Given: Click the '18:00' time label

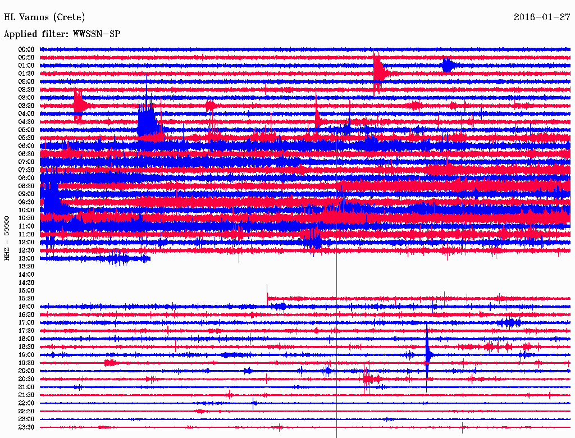Looking at the screenshot, I should (26, 339).
